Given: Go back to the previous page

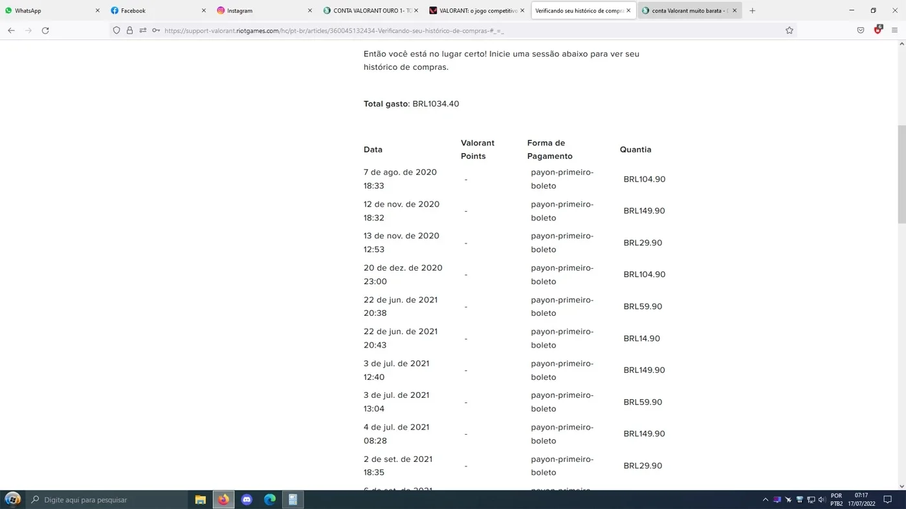Looking at the screenshot, I should click(x=11, y=30).
